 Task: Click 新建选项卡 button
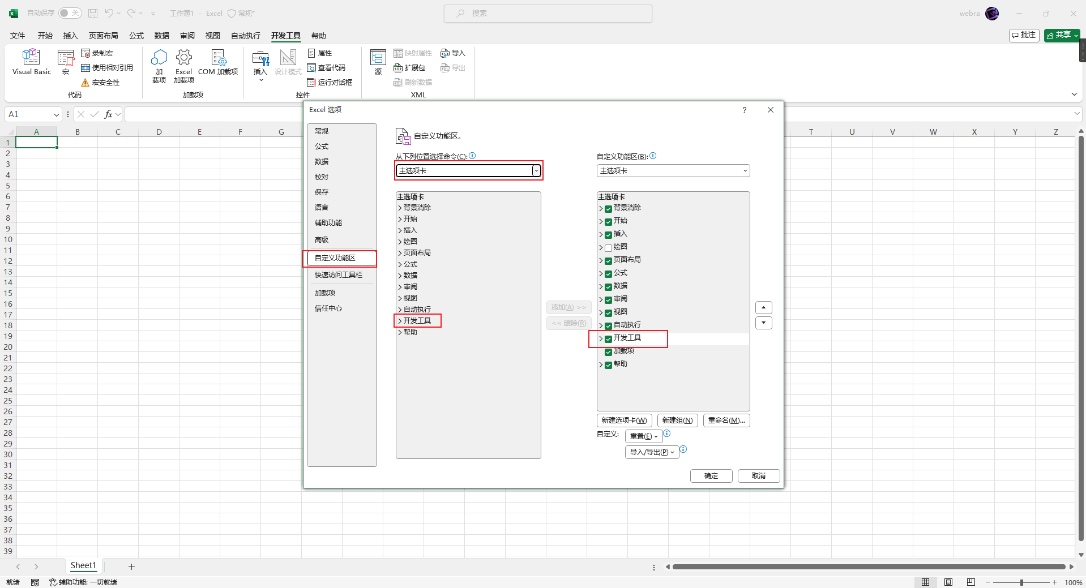(625, 420)
